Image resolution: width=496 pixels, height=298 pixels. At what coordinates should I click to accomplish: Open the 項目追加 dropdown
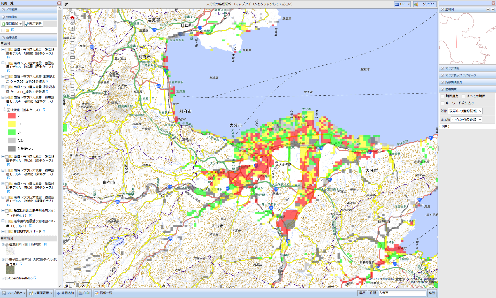12,24
